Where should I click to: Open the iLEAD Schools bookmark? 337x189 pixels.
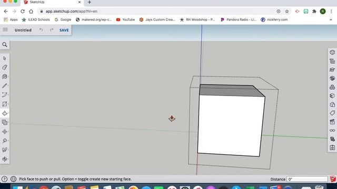[x=36, y=20]
